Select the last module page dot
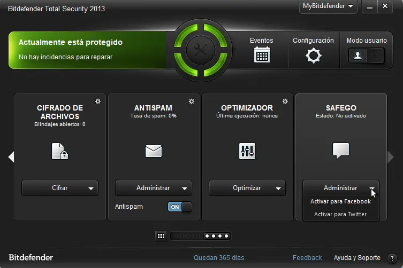This screenshot has width=403, height=268. [226, 236]
